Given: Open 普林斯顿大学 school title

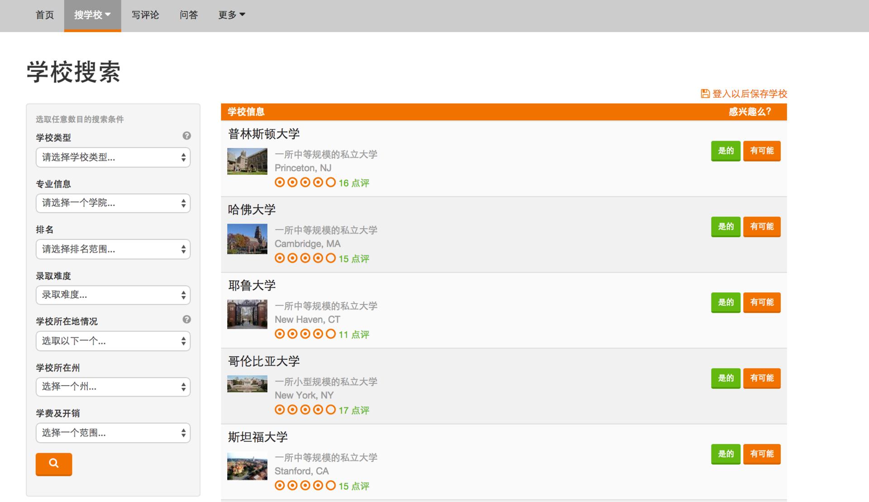Looking at the screenshot, I should [264, 134].
